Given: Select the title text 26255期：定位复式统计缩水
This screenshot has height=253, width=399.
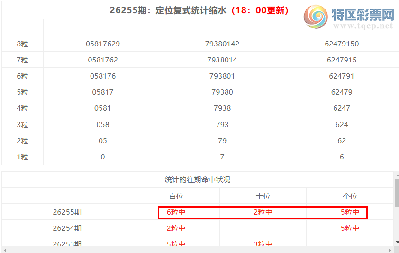Looking at the screenshot, I should (x=168, y=10).
